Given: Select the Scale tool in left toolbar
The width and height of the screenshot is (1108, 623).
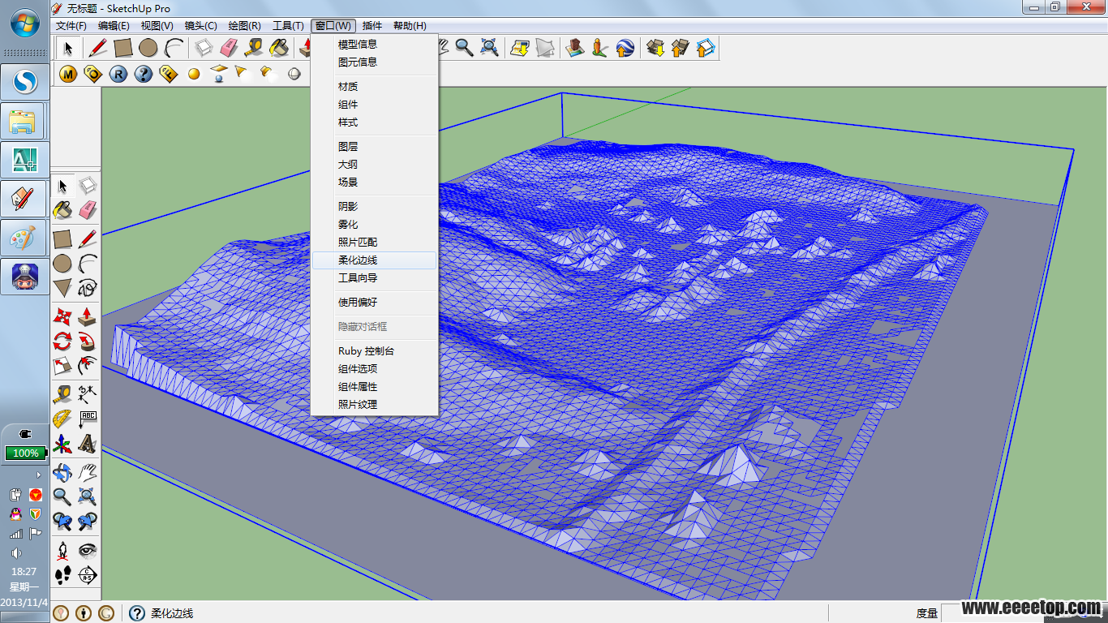Looking at the screenshot, I should (62, 366).
